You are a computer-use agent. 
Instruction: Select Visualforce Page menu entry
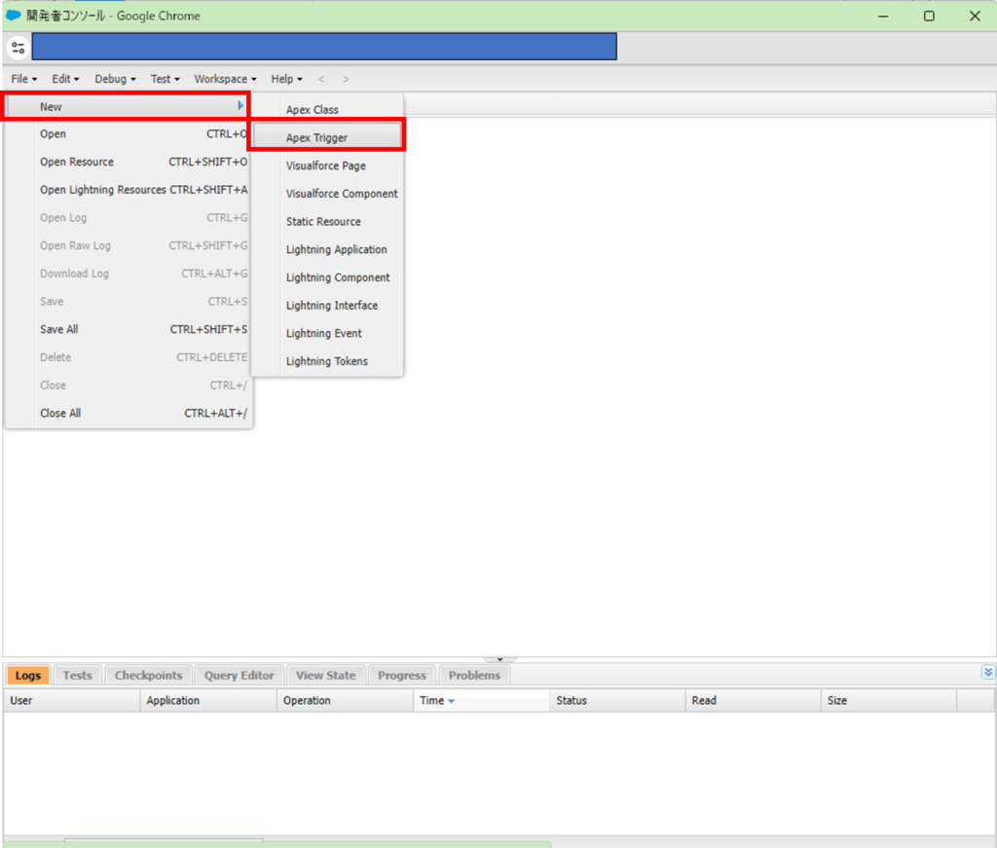tap(326, 166)
